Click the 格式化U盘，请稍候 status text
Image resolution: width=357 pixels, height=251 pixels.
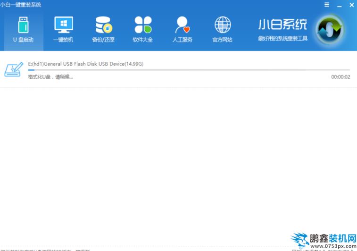pyautogui.click(x=50, y=77)
